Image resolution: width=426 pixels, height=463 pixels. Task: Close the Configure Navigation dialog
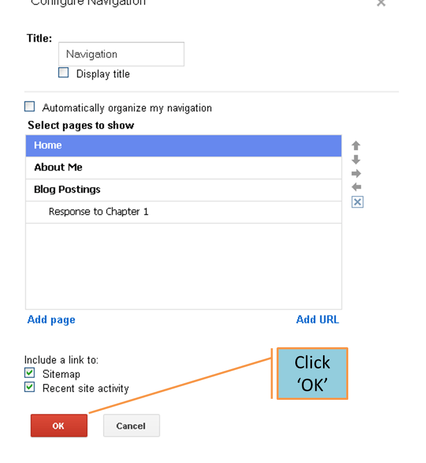tap(381, 4)
